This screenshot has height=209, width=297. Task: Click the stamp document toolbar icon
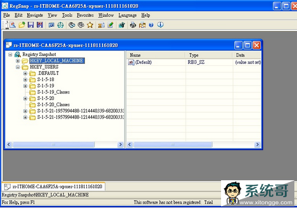[x=101, y=25]
